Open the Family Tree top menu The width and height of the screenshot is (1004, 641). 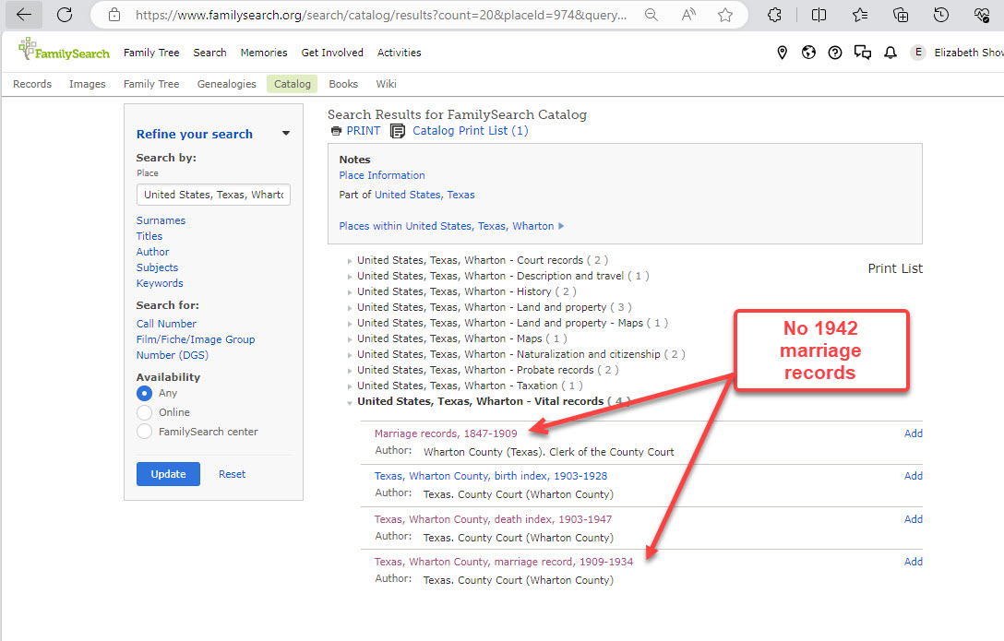[x=151, y=53]
